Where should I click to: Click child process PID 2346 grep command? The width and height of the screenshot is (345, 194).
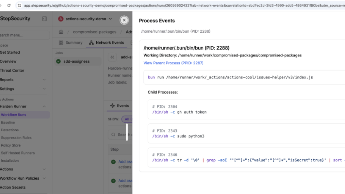coord(246,157)
